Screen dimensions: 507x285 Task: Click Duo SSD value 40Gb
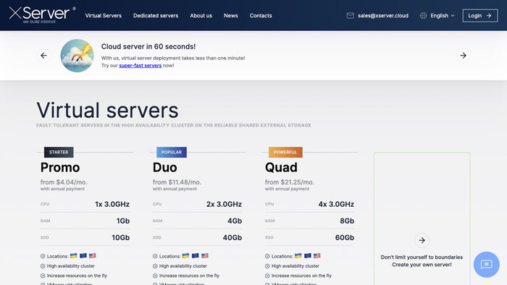tap(232, 238)
